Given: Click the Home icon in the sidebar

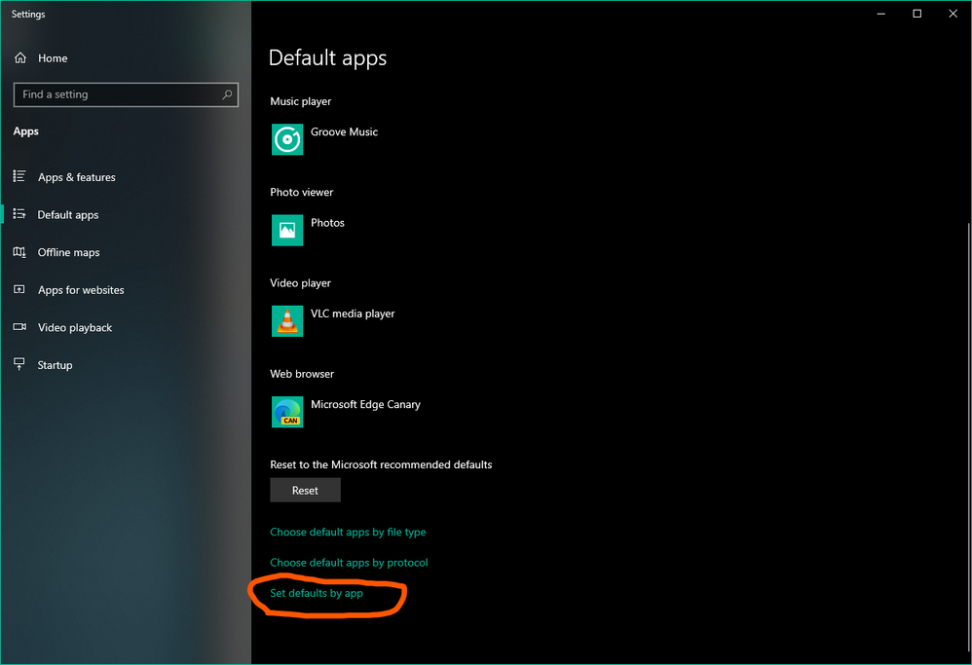Looking at the screenshot, I should tap(20, 58).
